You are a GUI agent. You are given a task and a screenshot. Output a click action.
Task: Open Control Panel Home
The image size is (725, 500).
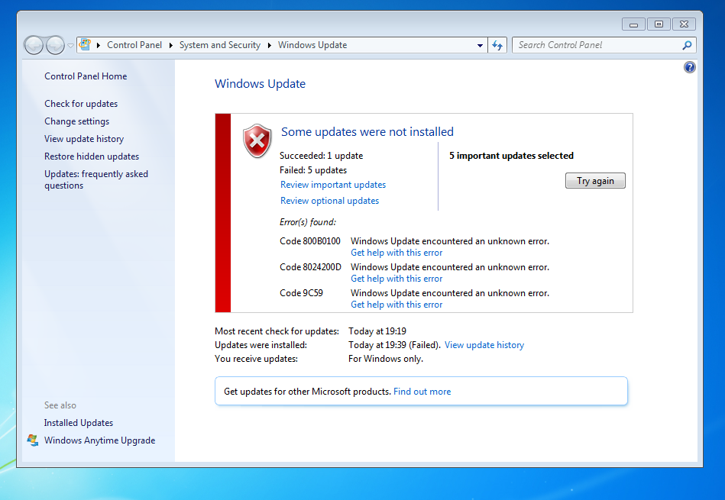tap(86, 76)
